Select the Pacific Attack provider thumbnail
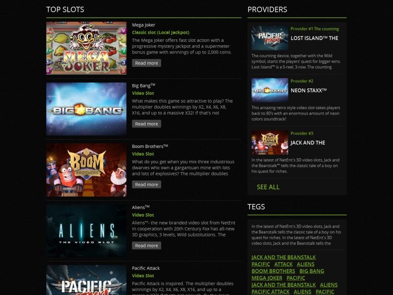Image resolution: width=393 pixels, height=295 pixels. pos(270,38)
